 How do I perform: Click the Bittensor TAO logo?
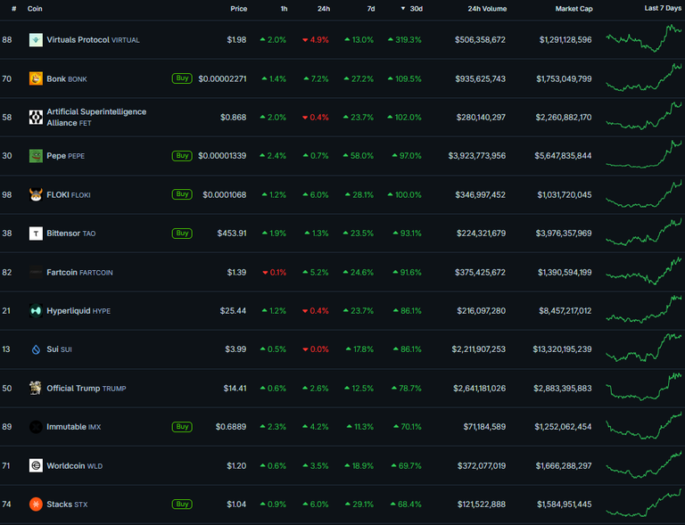pos(36,233)
